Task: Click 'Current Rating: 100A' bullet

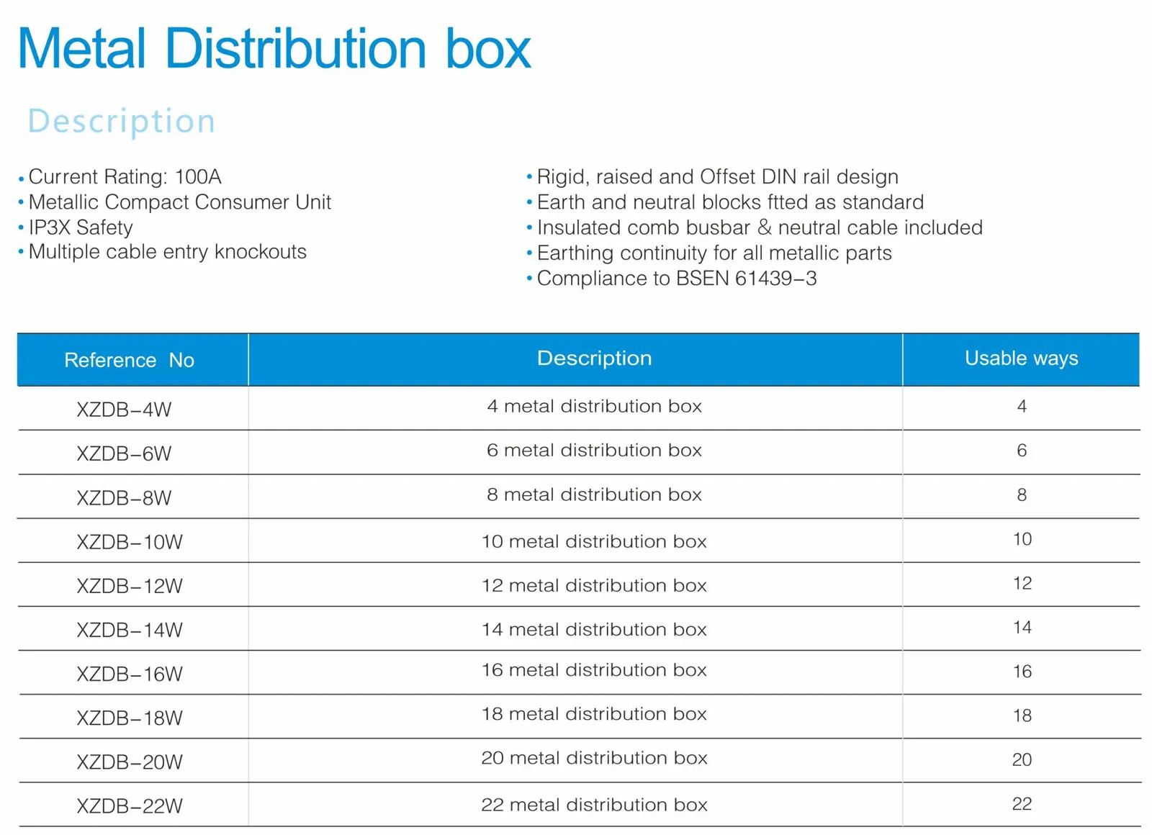Action: coord(125,176)
